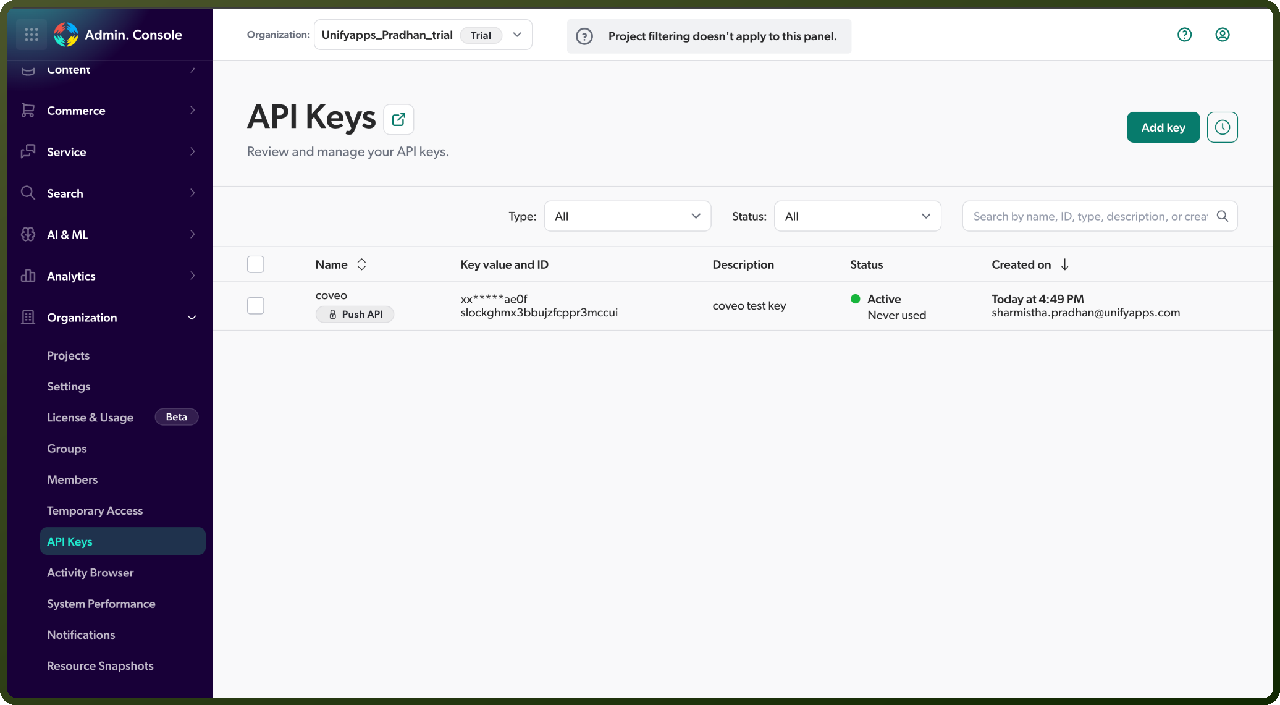Screen dimensions: 1280x705
Task: Expand the AI & ML menu chevron
Action: click(x=193, y=234)
